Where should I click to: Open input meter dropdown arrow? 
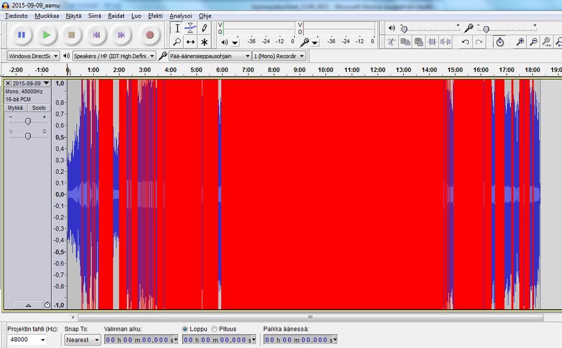click(x=314, y=43)
